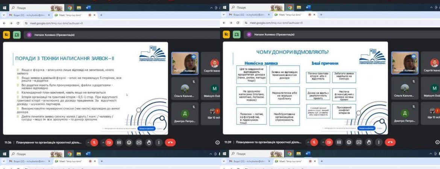
Task: Select Дмитро Петро tile beside the ЧОМУ ДОНОРИ slide
Action: tap(405, 113)
